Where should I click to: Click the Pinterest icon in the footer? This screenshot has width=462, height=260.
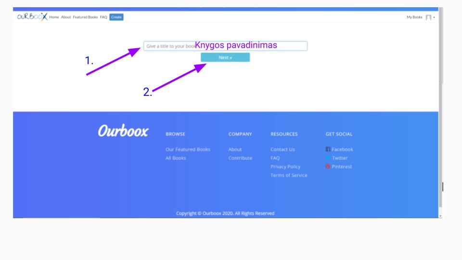coord(328,167)
